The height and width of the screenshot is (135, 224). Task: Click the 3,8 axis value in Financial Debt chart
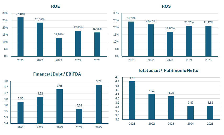coord(6,81)
